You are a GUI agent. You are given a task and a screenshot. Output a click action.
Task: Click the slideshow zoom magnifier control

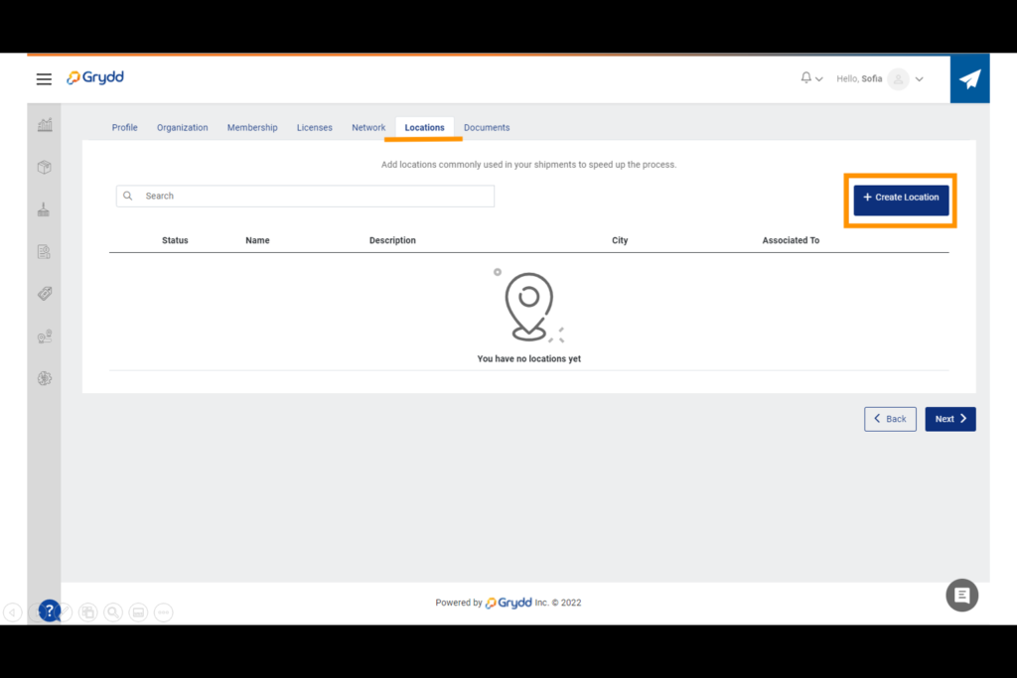click(113, 611)
